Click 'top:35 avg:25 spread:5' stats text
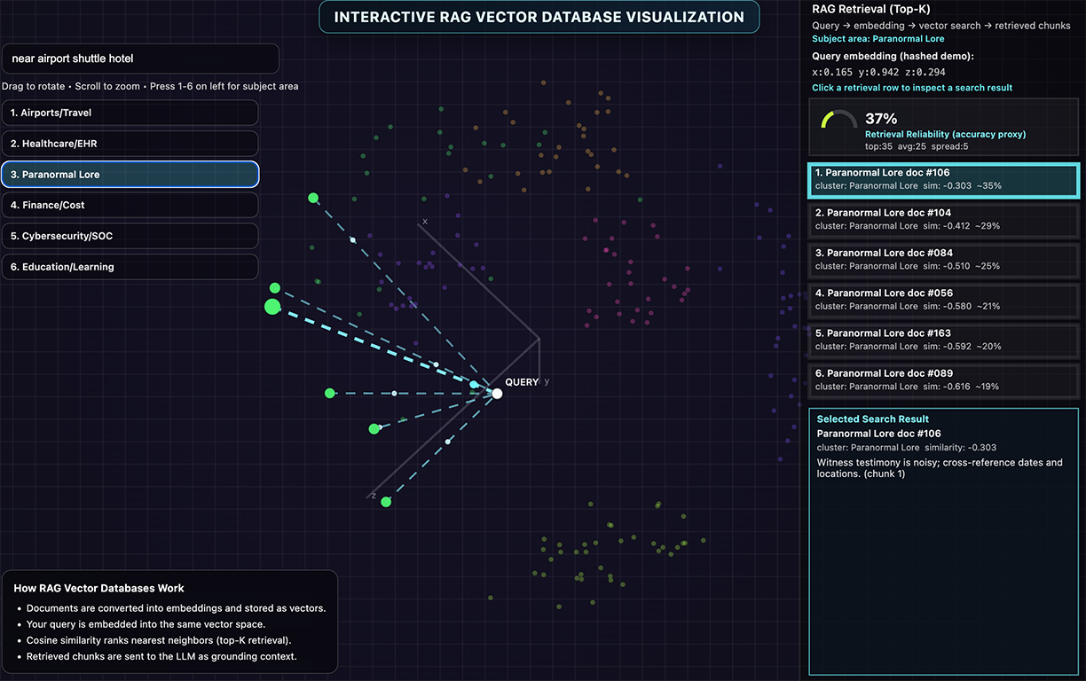Viewport: 1086px width, 681px height. coord(917,146)
